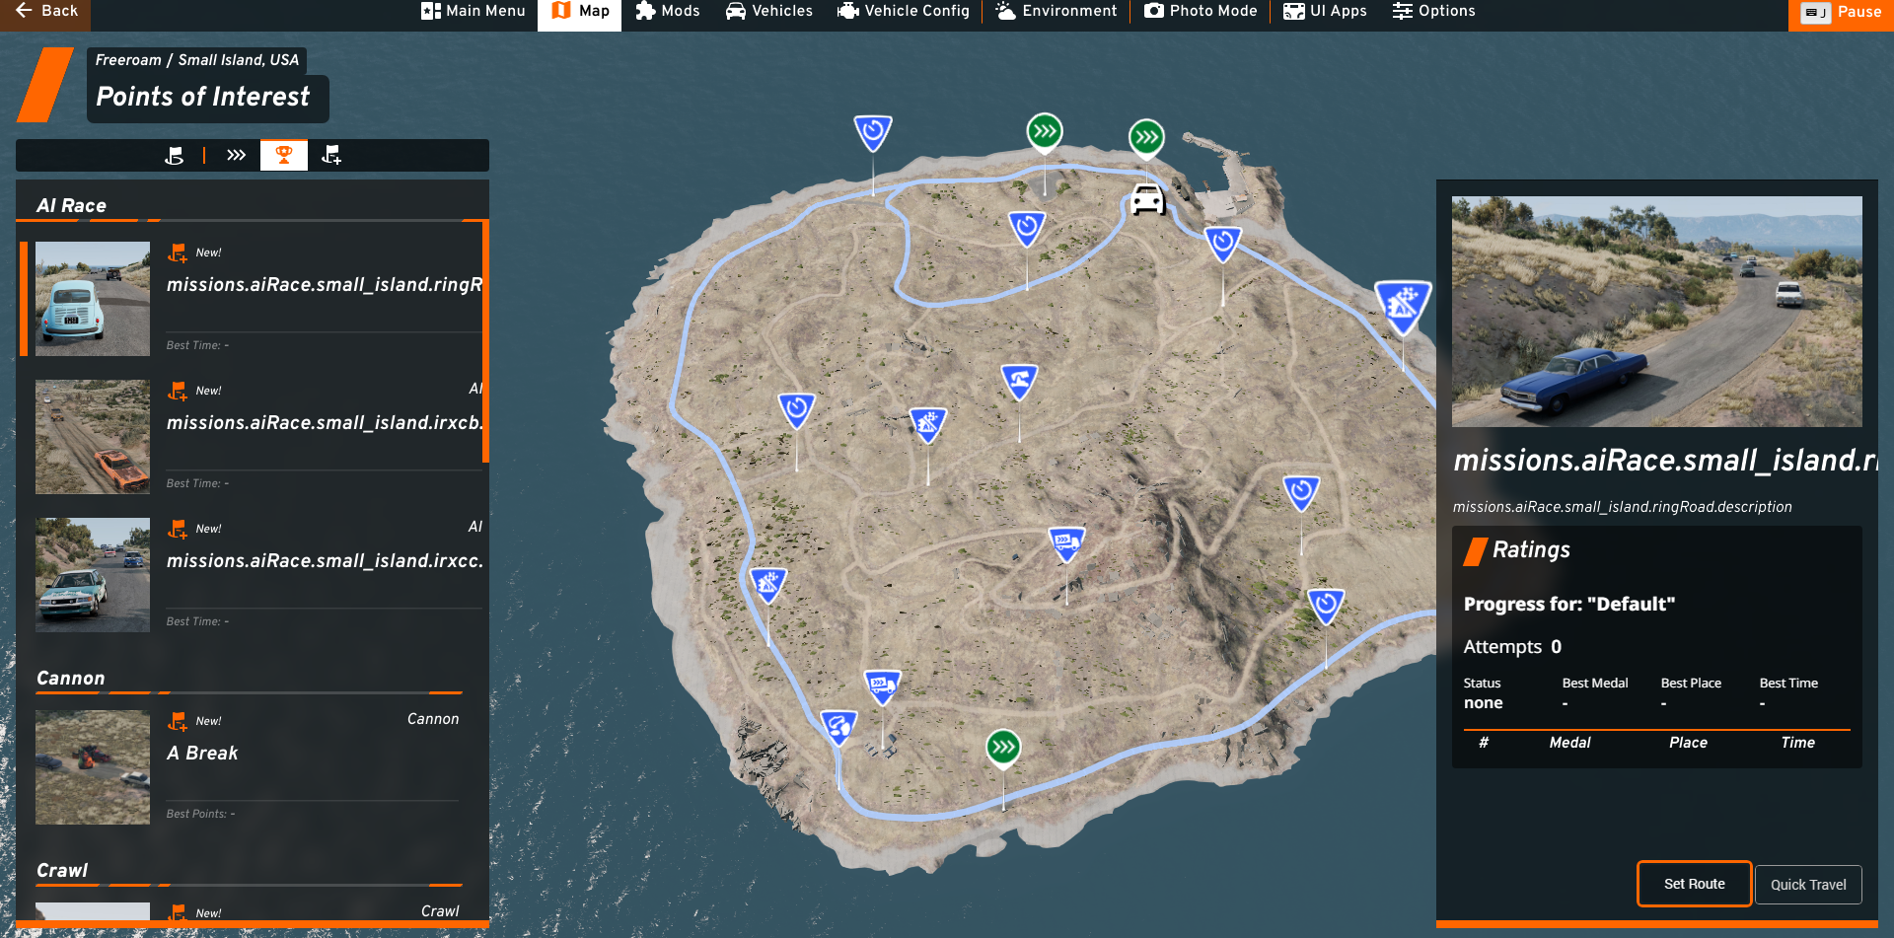Click the upper timer marker on the east side
This screenshot has width=1894, height=938.
point(1301,492)
